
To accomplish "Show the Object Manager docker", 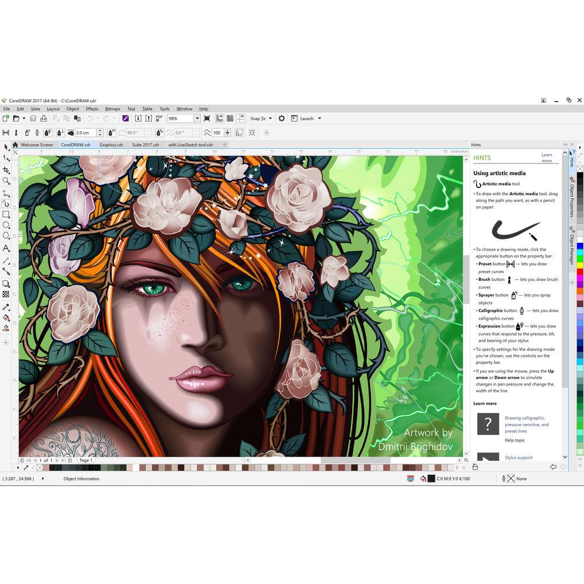I will tap(571, 242).
